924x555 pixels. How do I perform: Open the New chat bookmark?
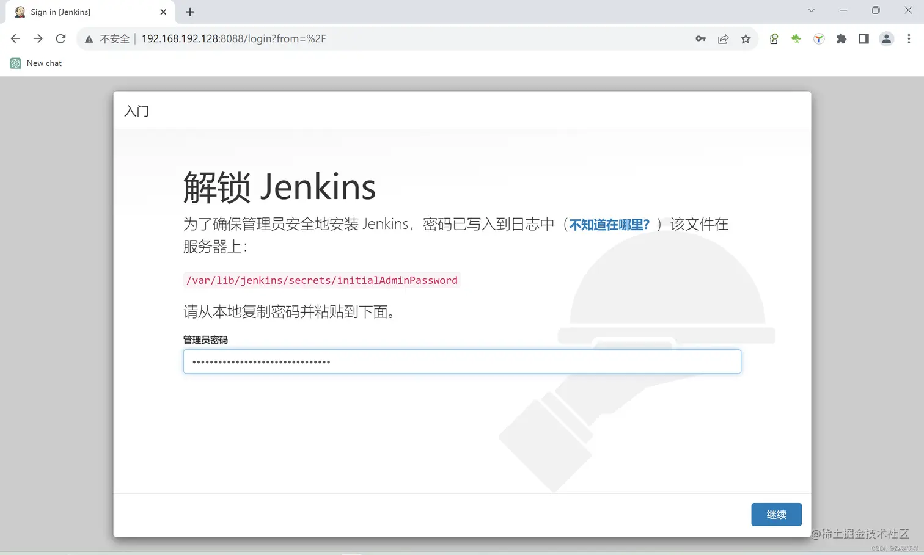tap(36, 63)
